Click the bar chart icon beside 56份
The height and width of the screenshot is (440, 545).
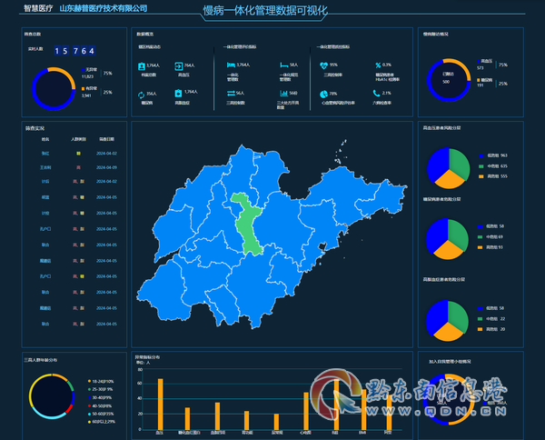[x=284, y=94]
